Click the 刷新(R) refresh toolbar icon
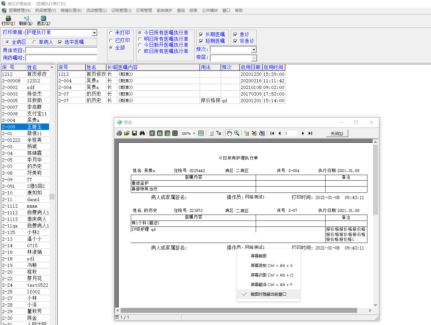The height and width of the screenshot is (325, 431). (x=26, y=21)
